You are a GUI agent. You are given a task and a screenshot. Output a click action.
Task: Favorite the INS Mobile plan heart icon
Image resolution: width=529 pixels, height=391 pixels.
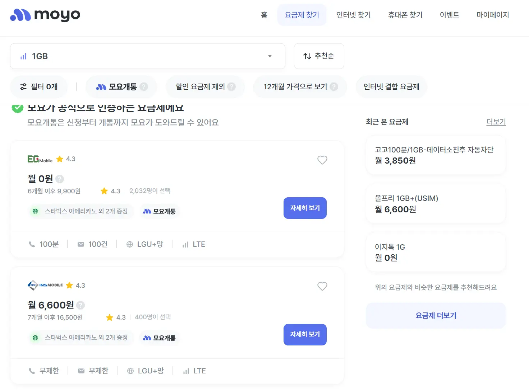(x=322, y=286)
